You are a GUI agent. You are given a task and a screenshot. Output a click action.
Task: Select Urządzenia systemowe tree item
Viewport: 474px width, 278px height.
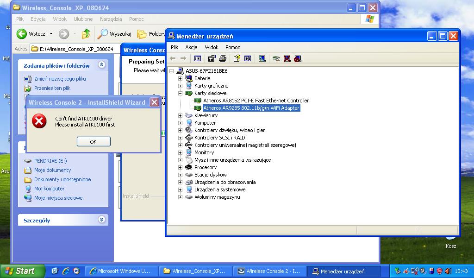click(220, 190)
